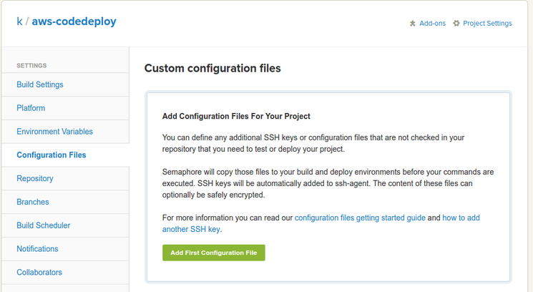Click the 'k' owner link in breadcrumb
533x292 pixels.
click(x=19, y=21)
